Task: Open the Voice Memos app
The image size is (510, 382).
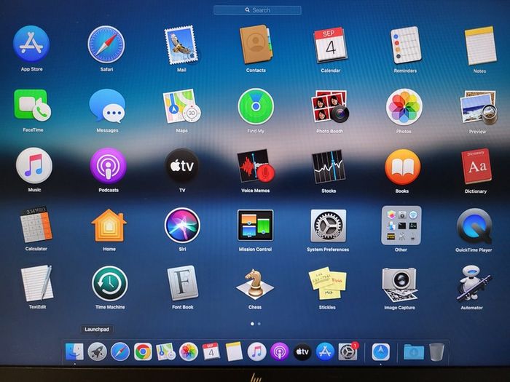Action: tap(256, 167)
